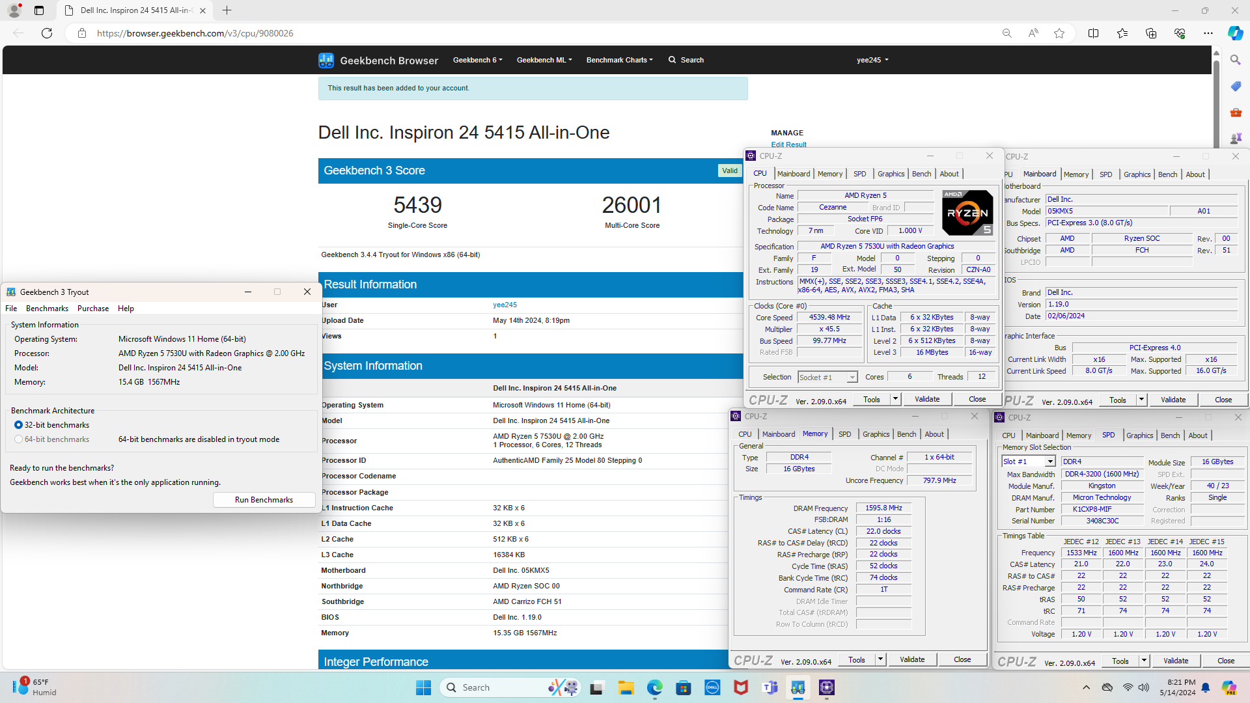This screenshot has height=703, width=1250.
Task: Open the yee245 user link in Result Information
Action: 505,305
